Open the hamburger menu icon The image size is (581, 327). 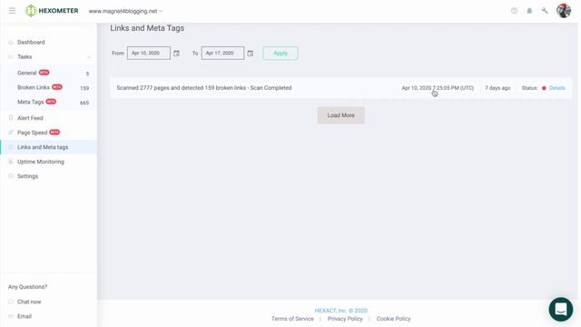coord(12,11)
